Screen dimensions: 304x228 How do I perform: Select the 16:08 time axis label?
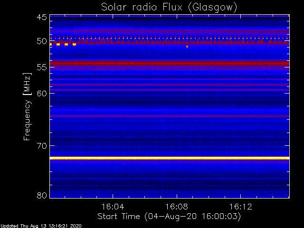point(177,207)
